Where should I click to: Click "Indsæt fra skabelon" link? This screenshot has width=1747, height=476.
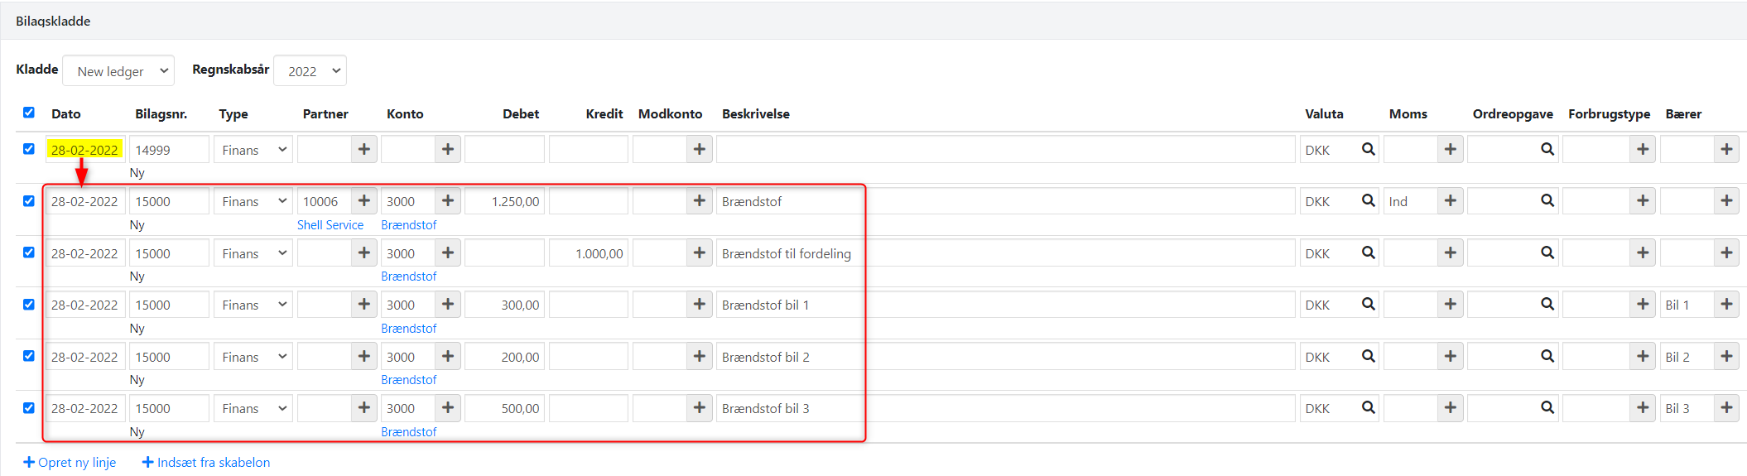click(x=206, y=463)
